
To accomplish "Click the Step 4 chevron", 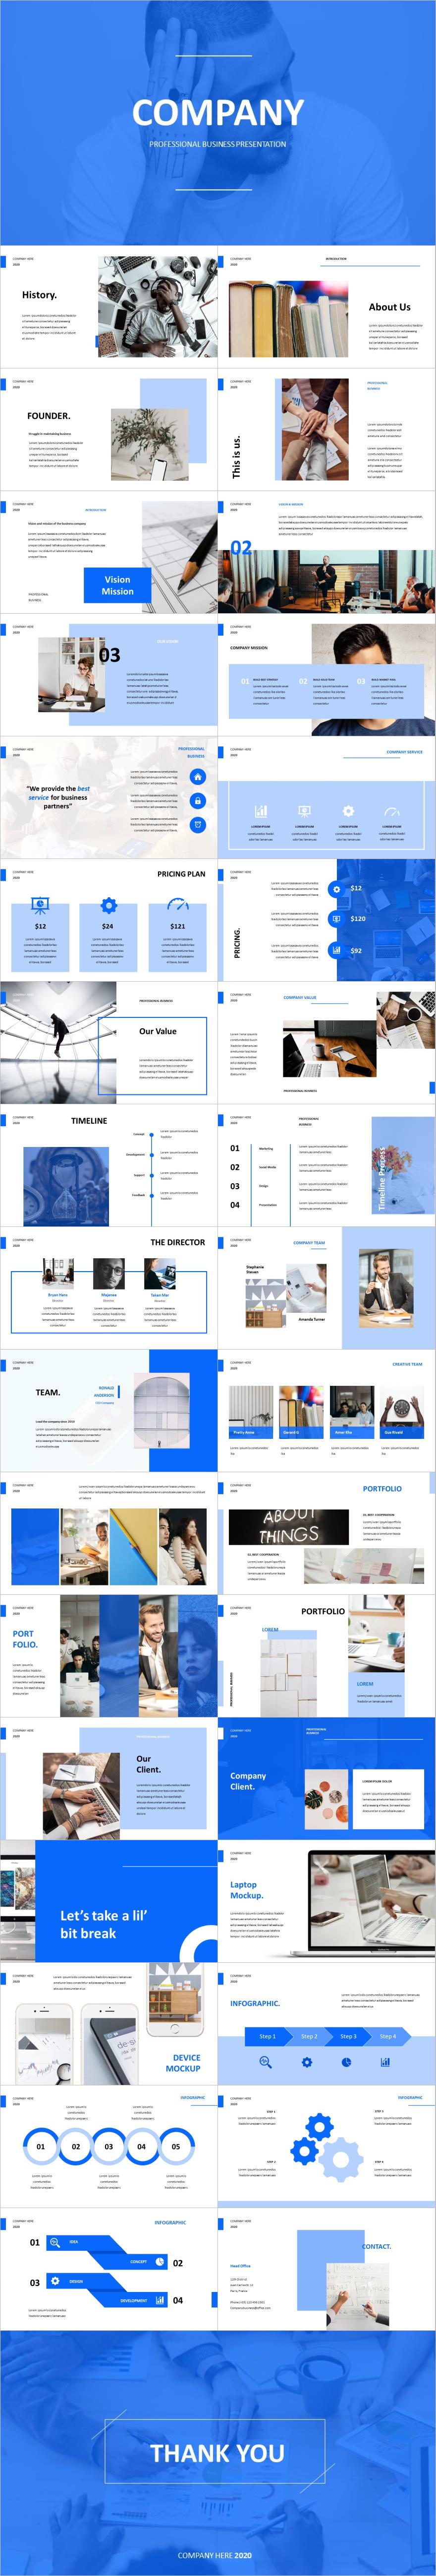I will point(388,2036).
